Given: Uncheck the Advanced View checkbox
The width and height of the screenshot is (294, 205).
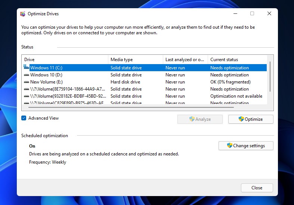Looking at the screenshot, I should pyautogui.click(x=24, y=118).
